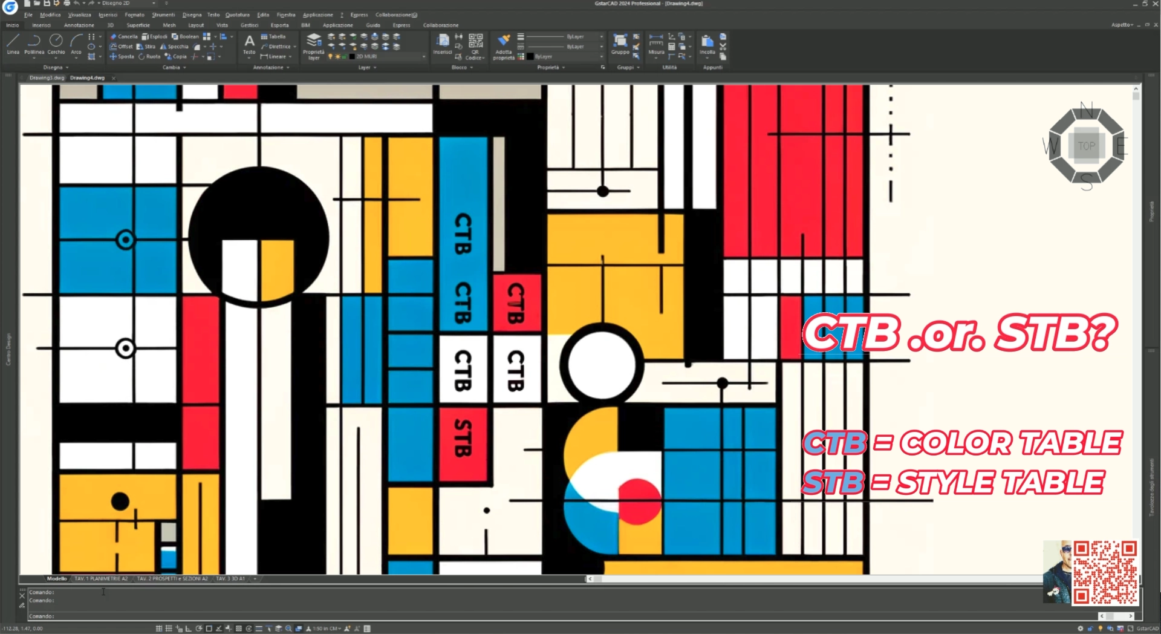This screenshot has width=1161, height=634.
Task: Toggle ortho mode in status bar
Action: [189, 629]
